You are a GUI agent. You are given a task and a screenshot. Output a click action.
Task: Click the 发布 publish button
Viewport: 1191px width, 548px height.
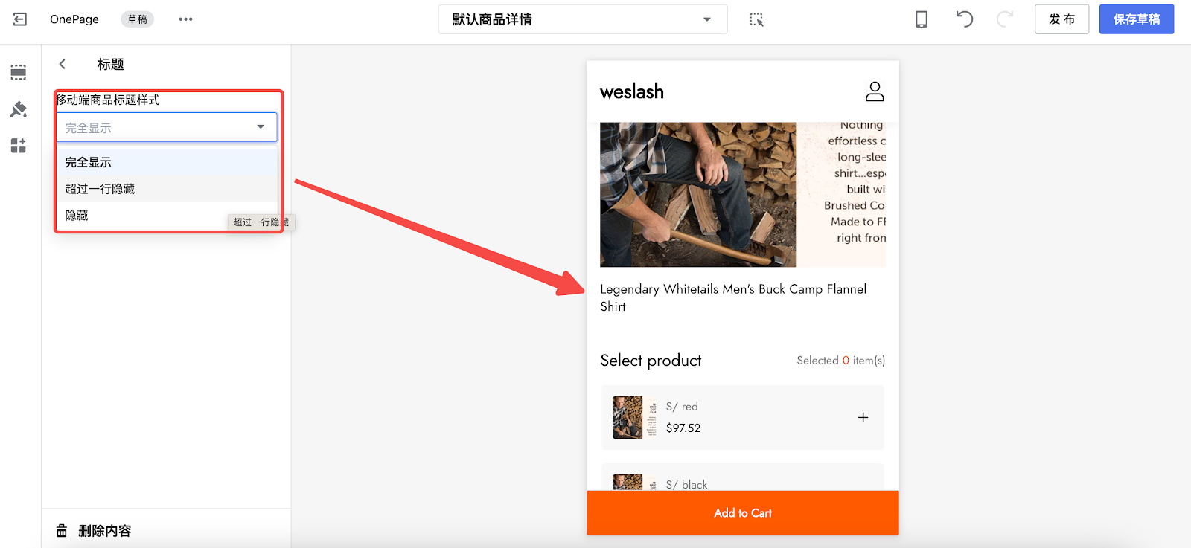coord(1062,19)
